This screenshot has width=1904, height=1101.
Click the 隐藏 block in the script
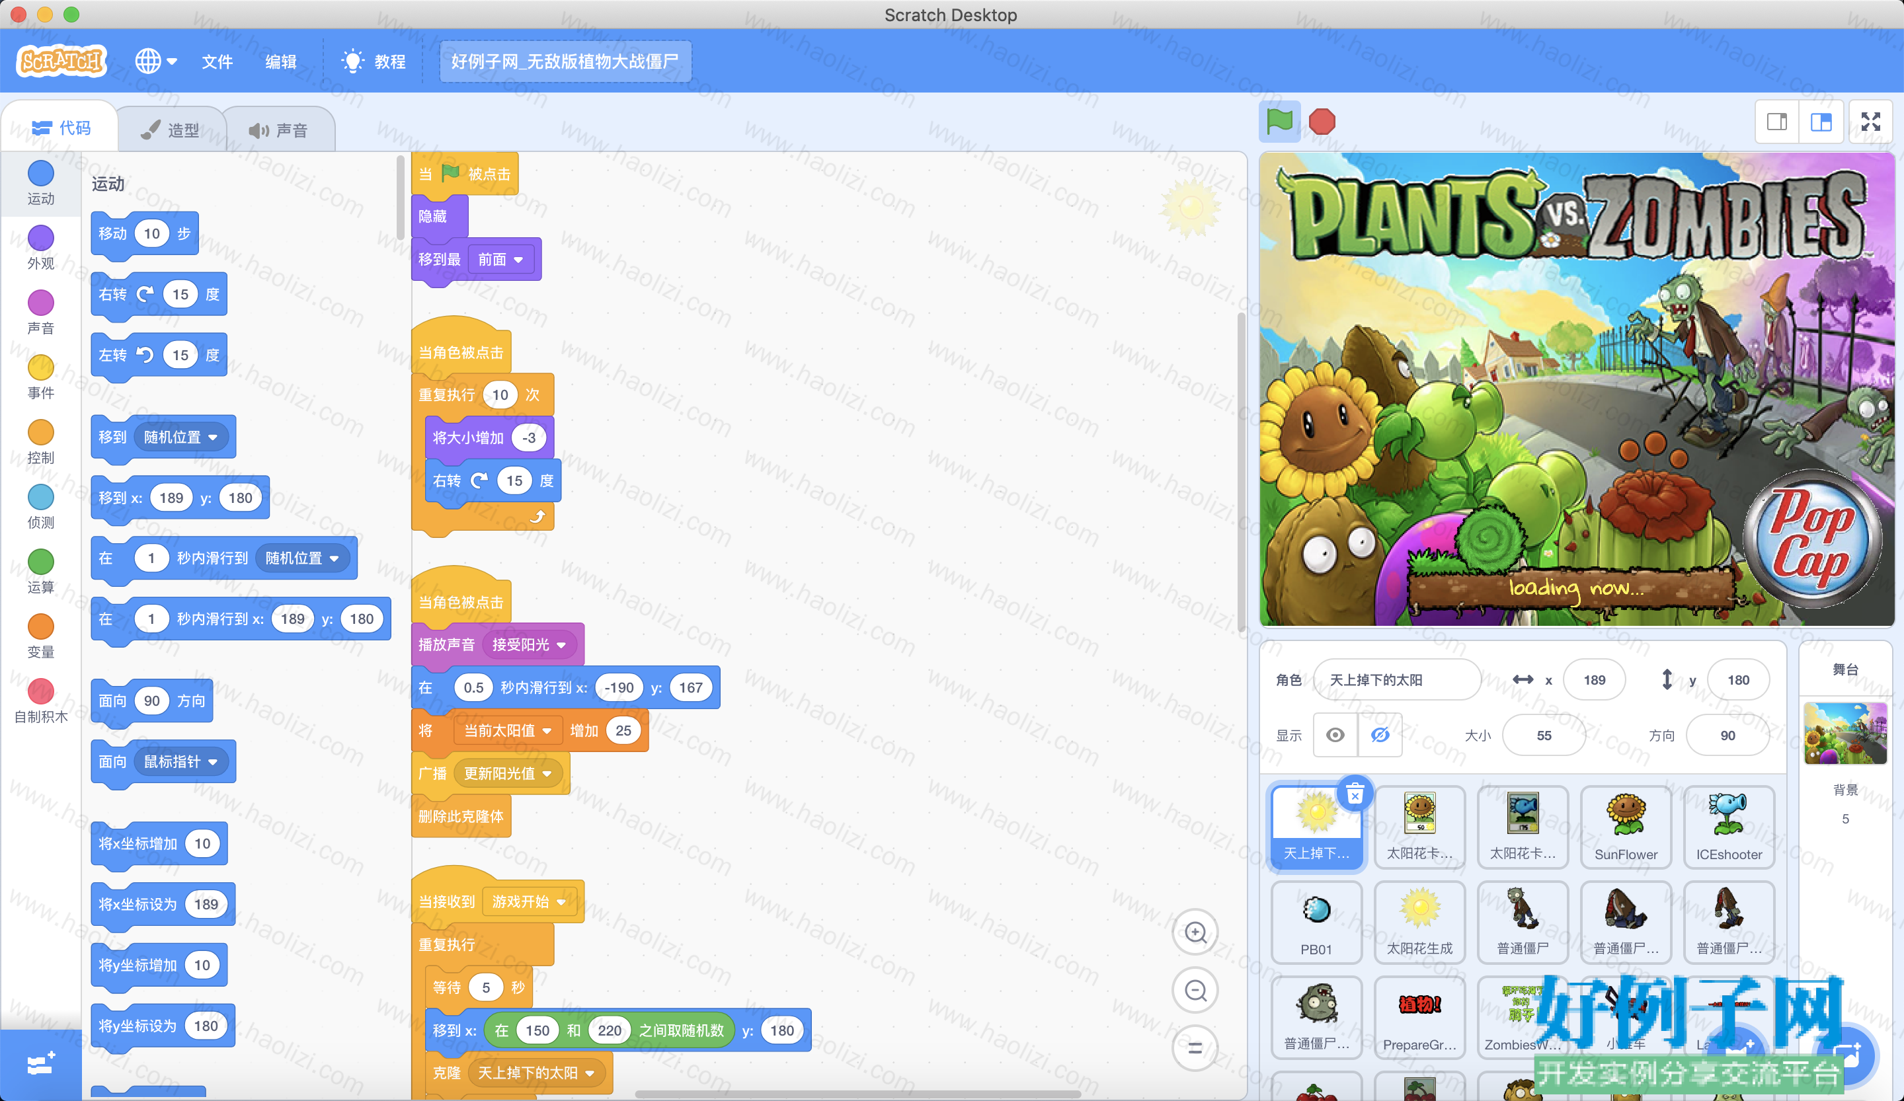click(439, 217)
